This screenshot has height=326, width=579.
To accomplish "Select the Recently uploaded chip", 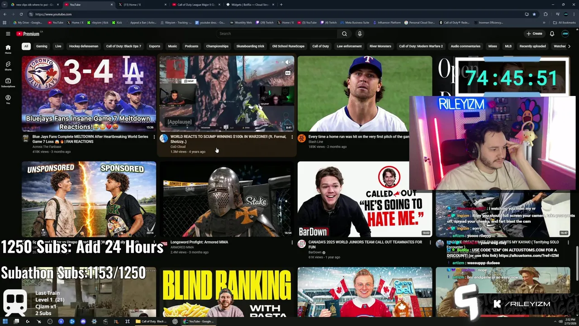I will [x=532, y=46].
